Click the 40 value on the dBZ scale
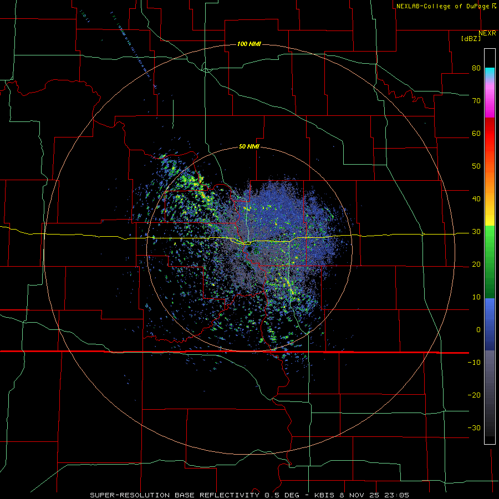Image resolution: width=499 pixels, height=499 pixels. click(x=476, y=199)
